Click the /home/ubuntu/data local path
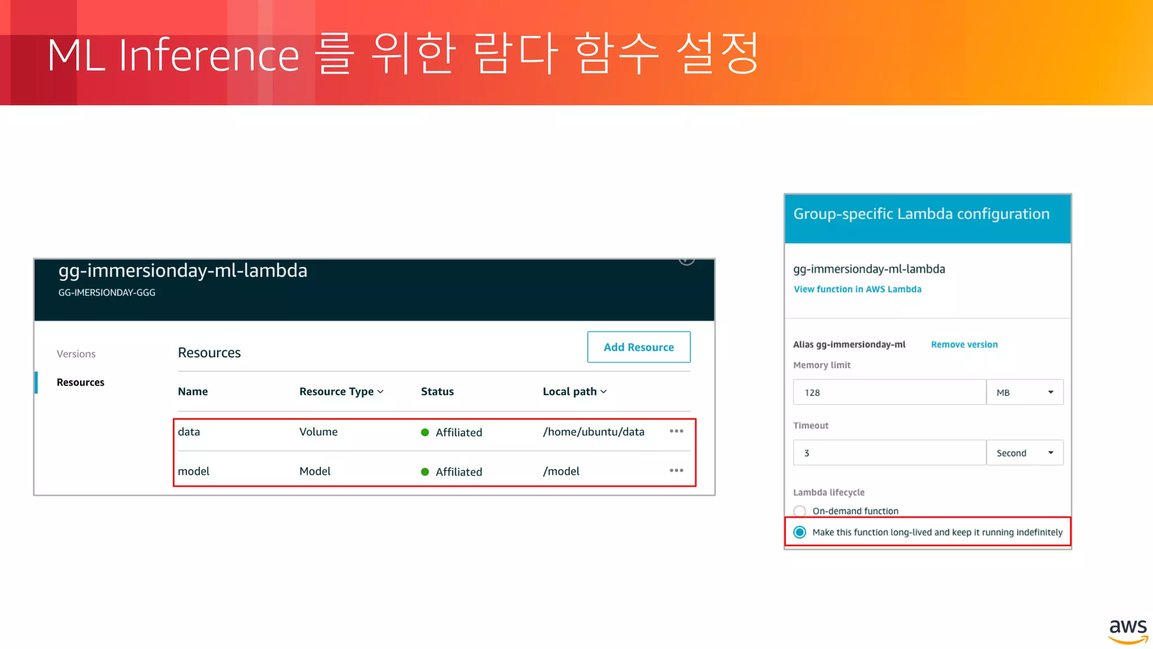Screen dimensions: 1153x649 click(x=593, y=432)
